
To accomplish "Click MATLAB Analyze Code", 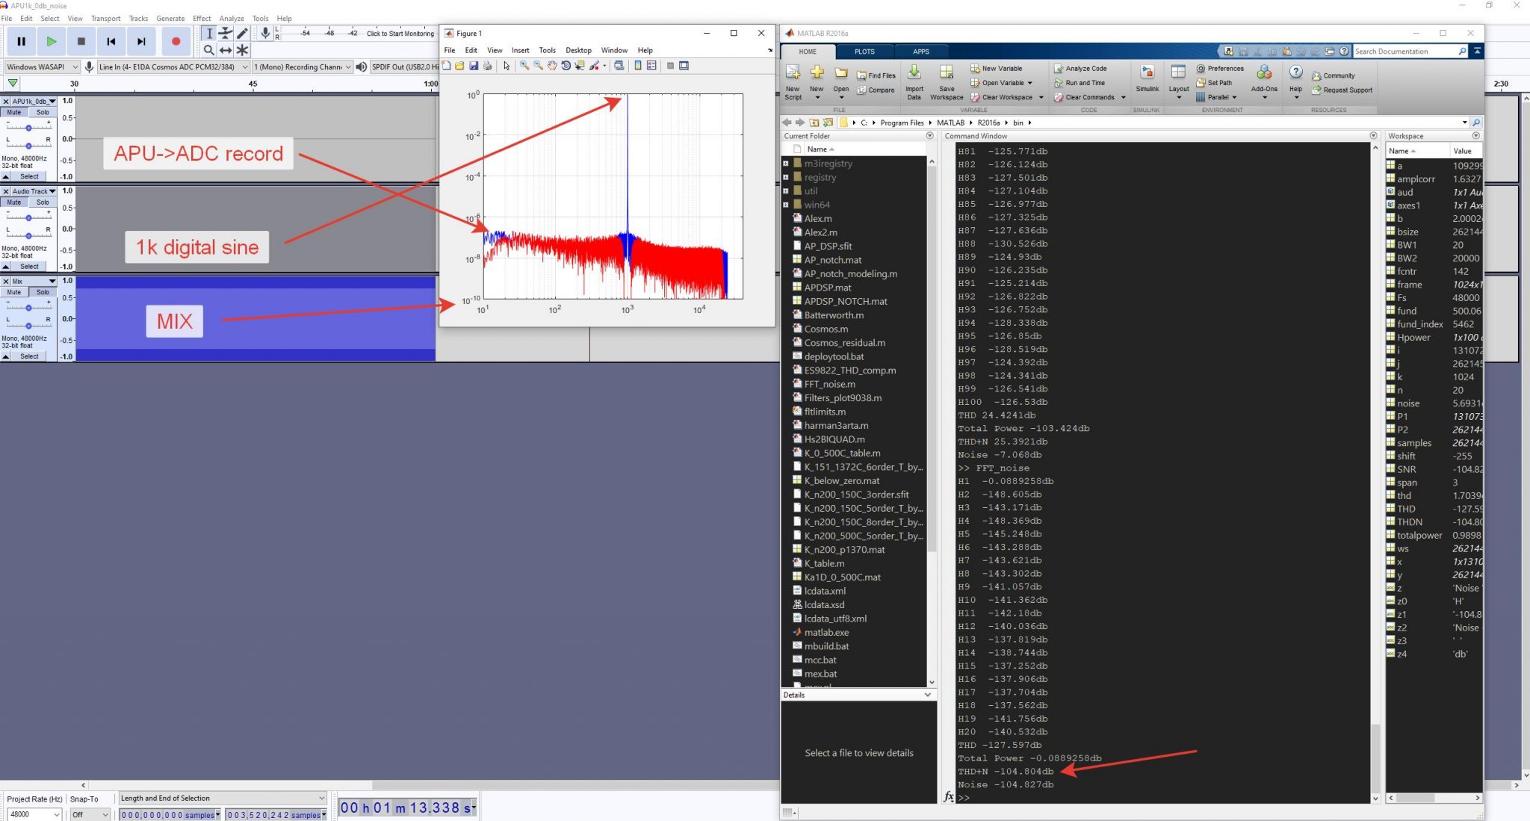I will tap(1080, 68).
